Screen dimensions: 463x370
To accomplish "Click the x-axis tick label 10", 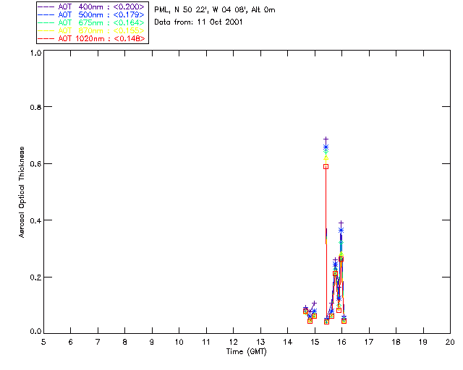I will coord(179,342).
